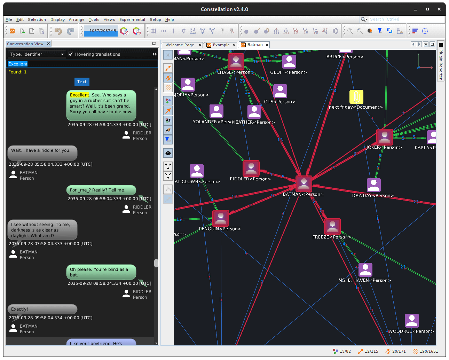The height and width of the screenshot is (360, 449).
Task: Click the Open Graph file icon
Action: (x=22, y=31)
